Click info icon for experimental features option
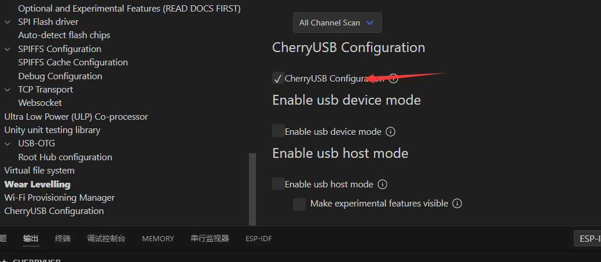 point(457,203)
